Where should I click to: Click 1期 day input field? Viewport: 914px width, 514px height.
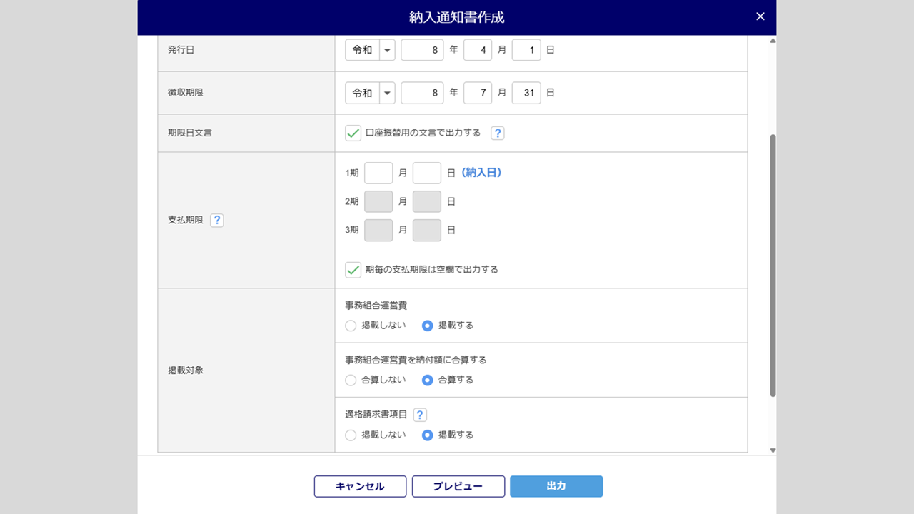427,173
